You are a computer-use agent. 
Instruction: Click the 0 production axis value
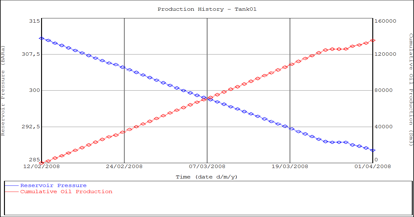(x=376, y=159)
